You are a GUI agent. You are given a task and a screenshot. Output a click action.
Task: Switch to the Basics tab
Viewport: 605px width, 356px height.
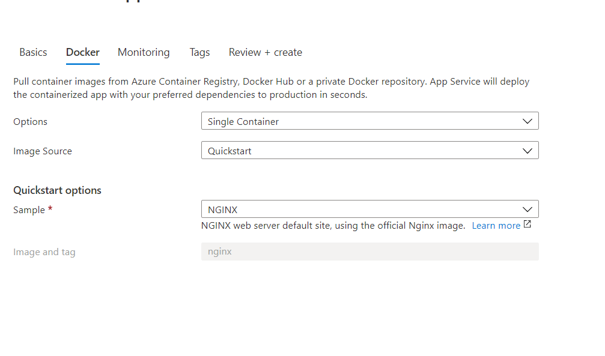[x=33, y=52]
